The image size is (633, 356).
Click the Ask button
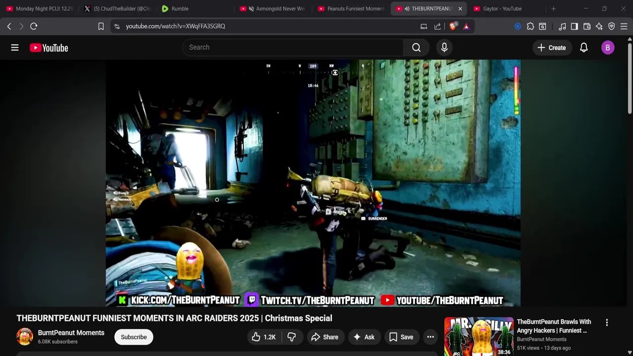pos(363,337)
